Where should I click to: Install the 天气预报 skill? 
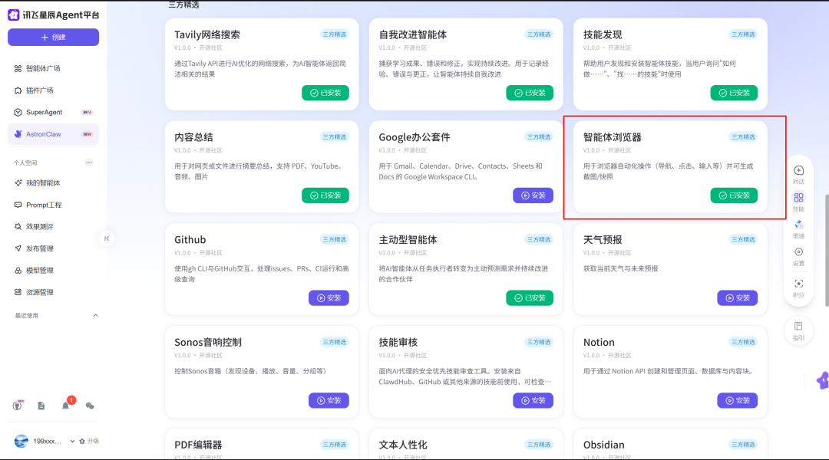point(738,298)
